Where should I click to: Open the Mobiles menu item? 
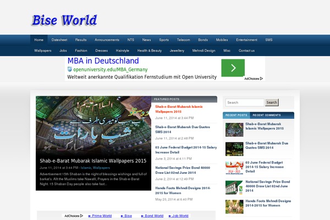[222, 40]
